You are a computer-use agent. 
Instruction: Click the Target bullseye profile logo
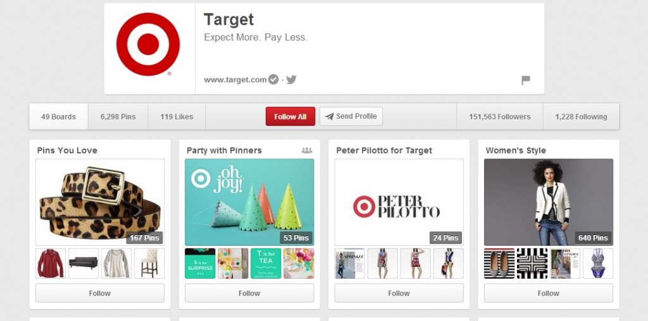[148, 44]
